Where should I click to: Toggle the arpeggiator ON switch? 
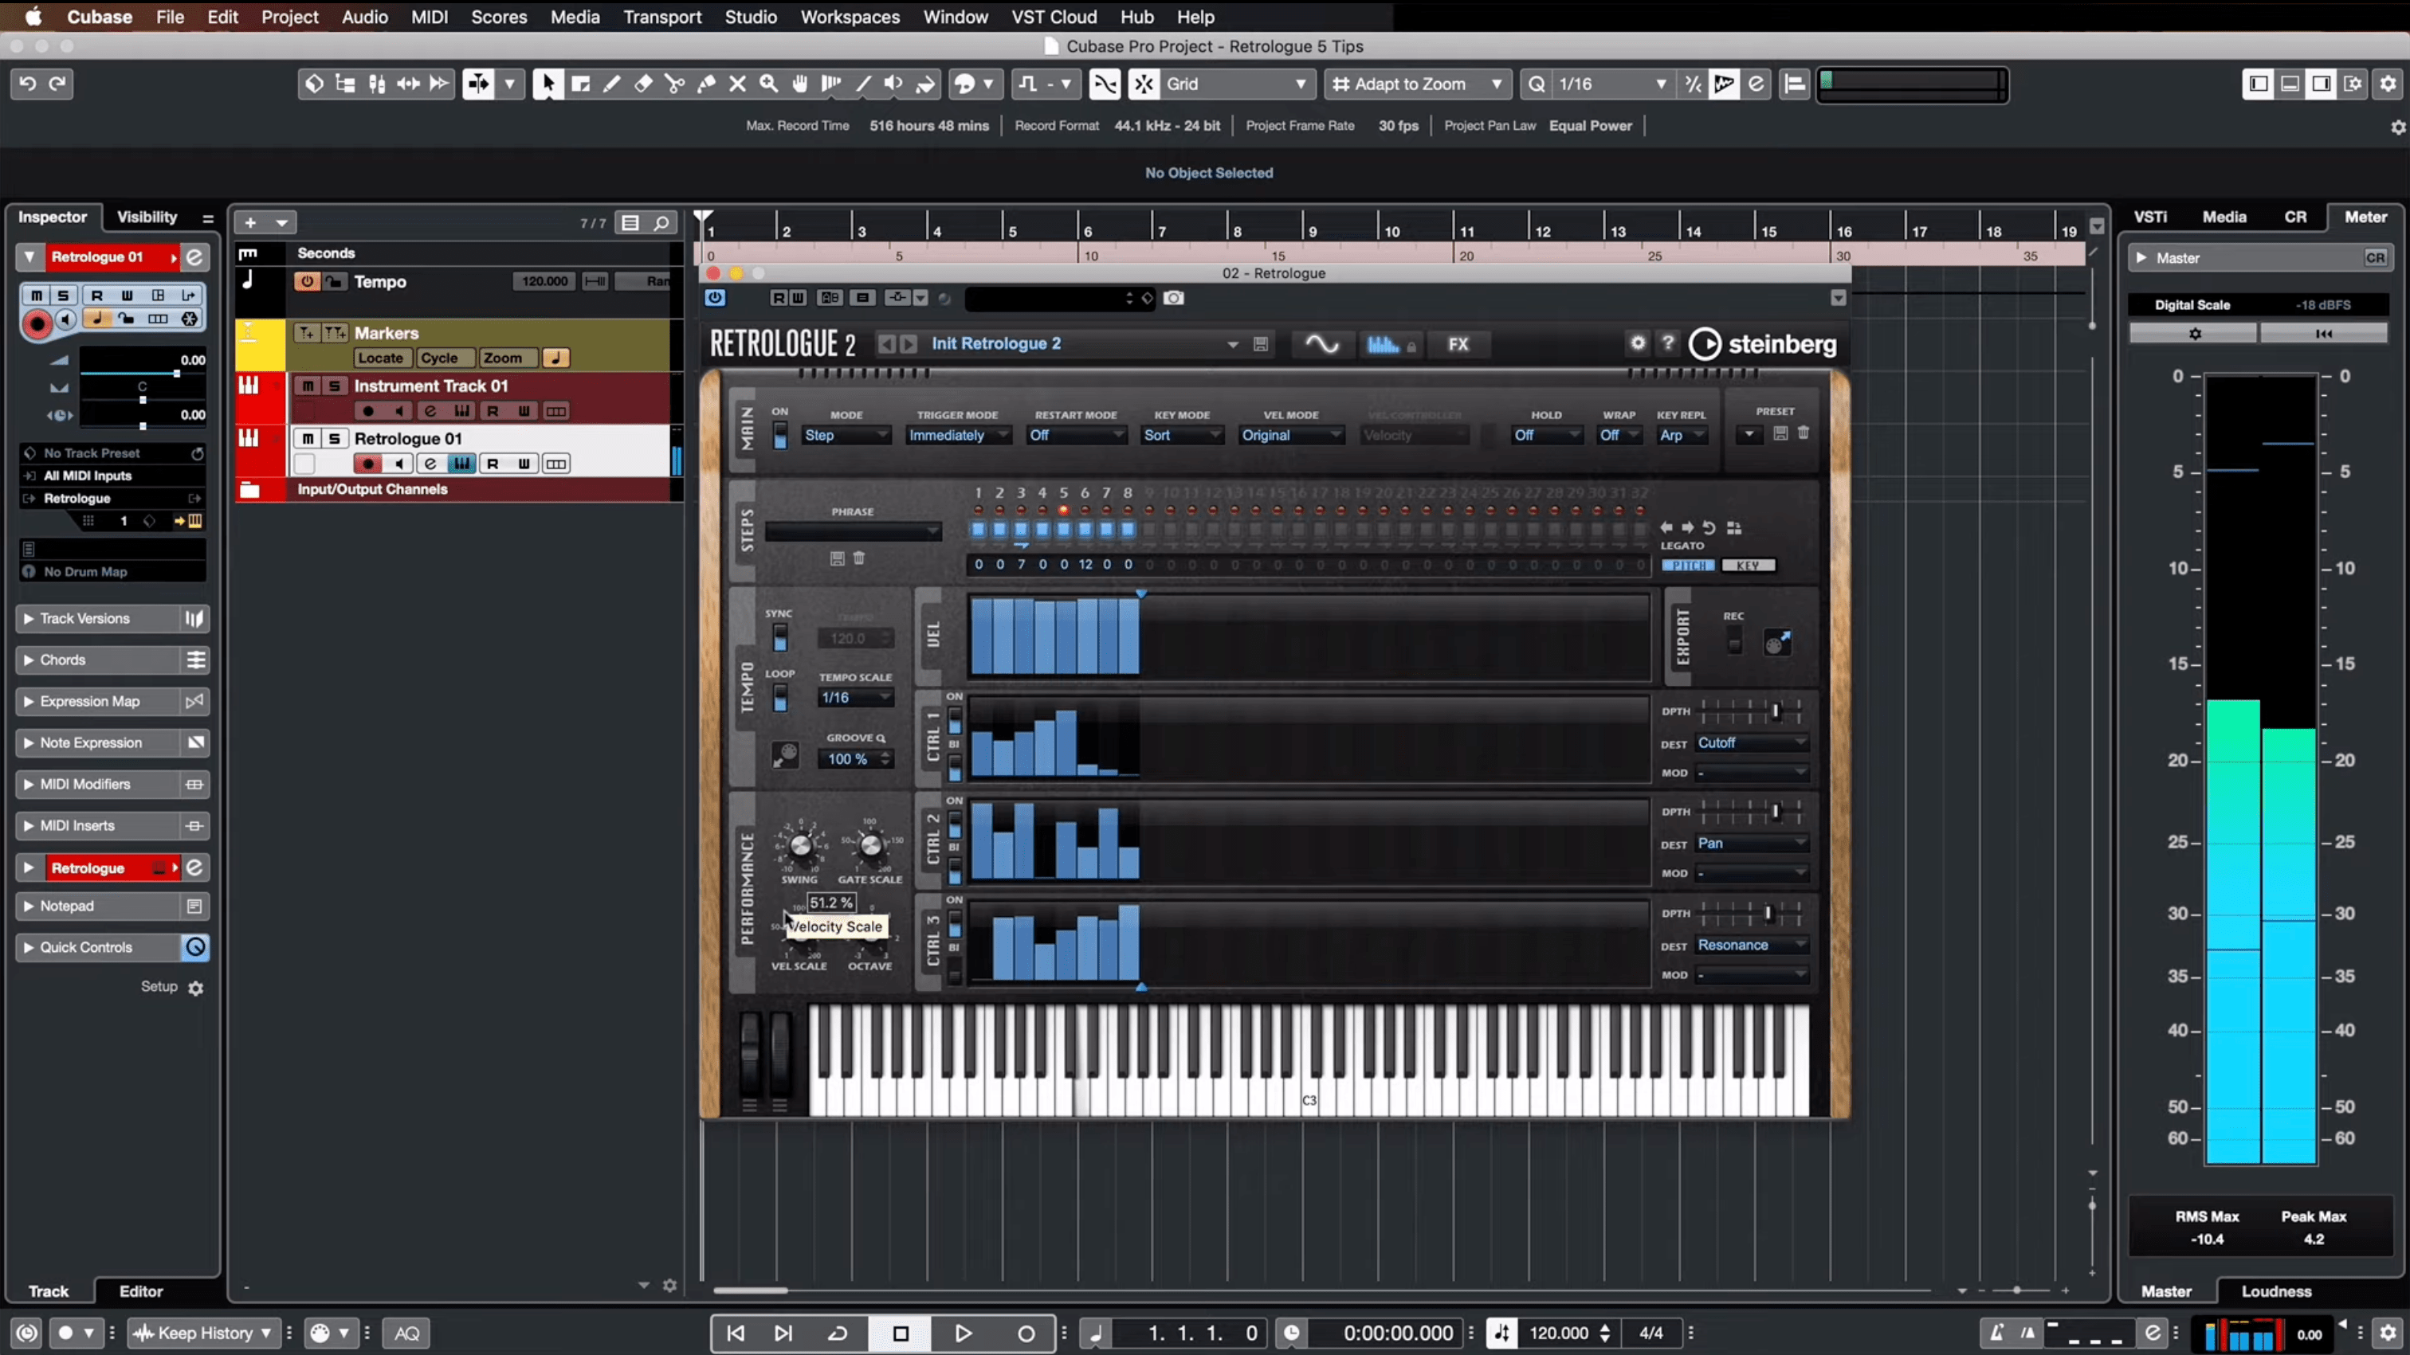click(779, 435)
